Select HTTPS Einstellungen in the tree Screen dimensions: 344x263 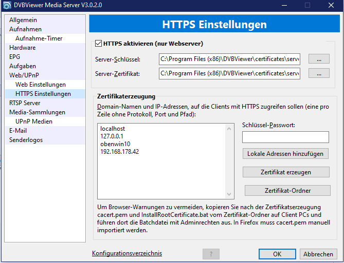[45, 94]
